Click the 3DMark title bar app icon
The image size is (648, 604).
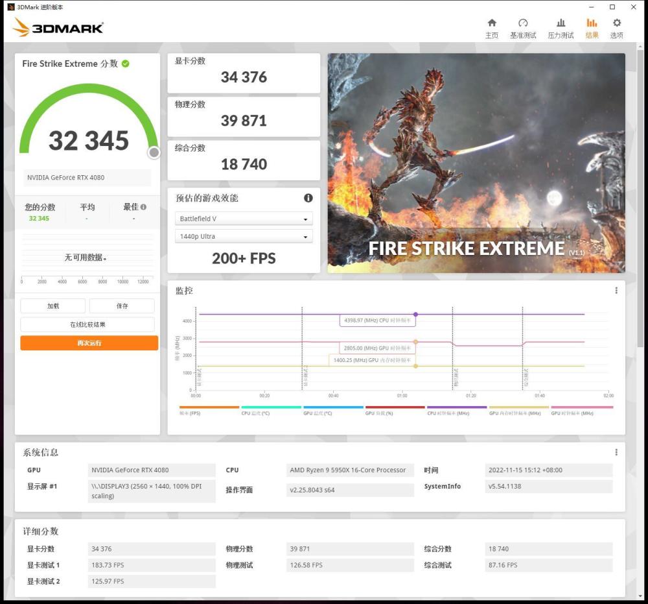coord(11,7)
